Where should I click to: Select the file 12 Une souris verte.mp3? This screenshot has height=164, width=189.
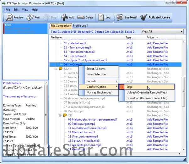83,136
